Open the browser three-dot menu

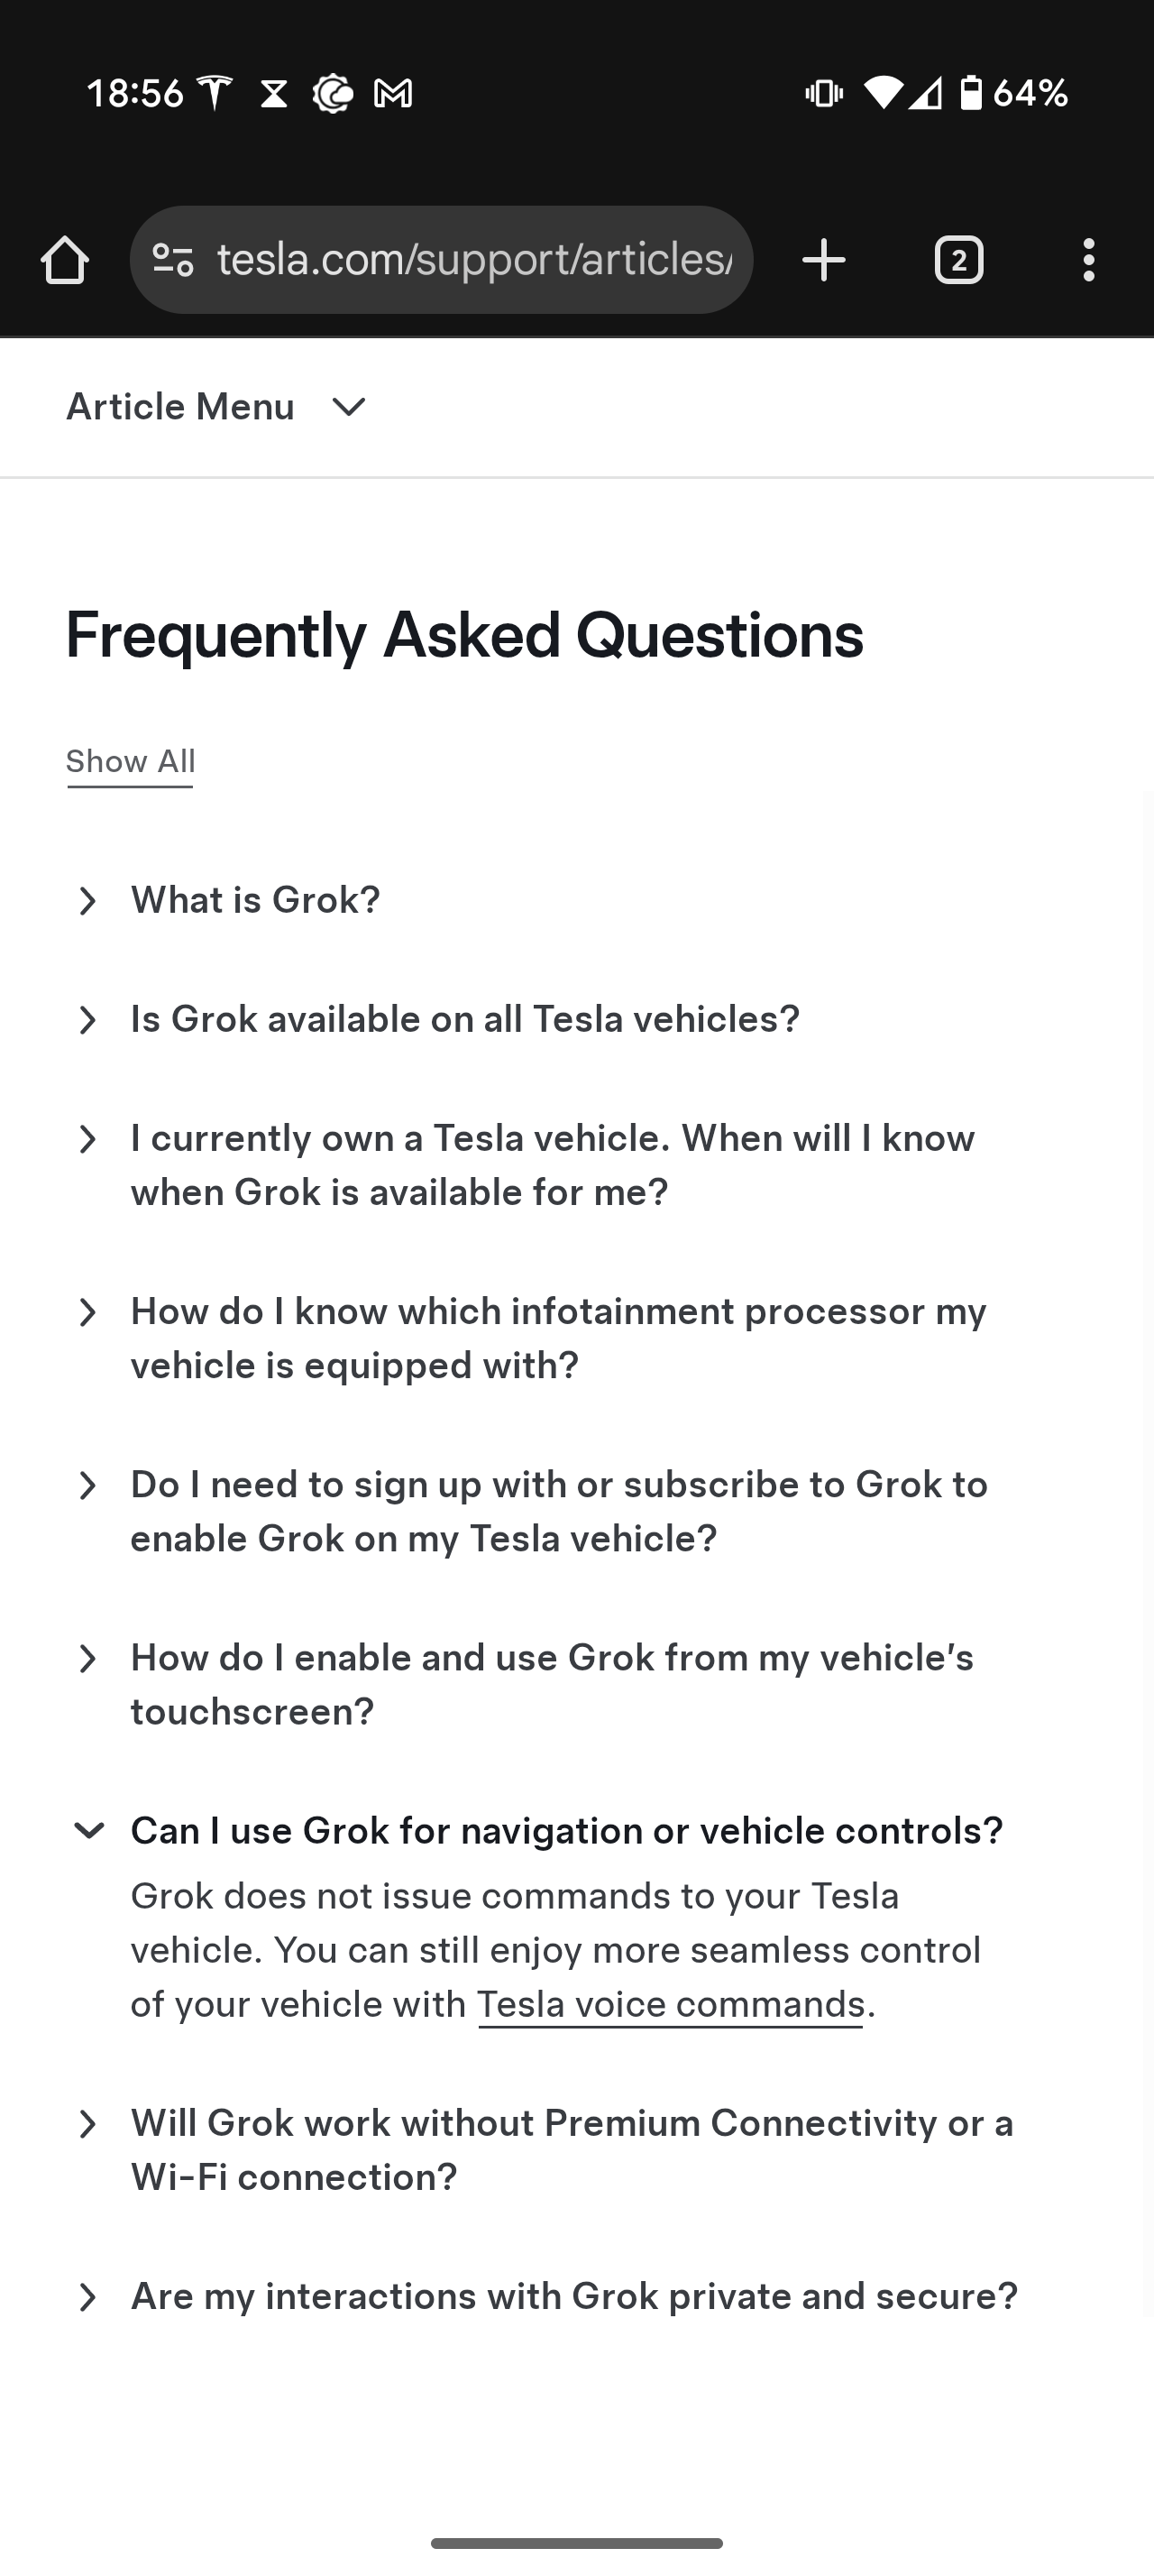1088,261
